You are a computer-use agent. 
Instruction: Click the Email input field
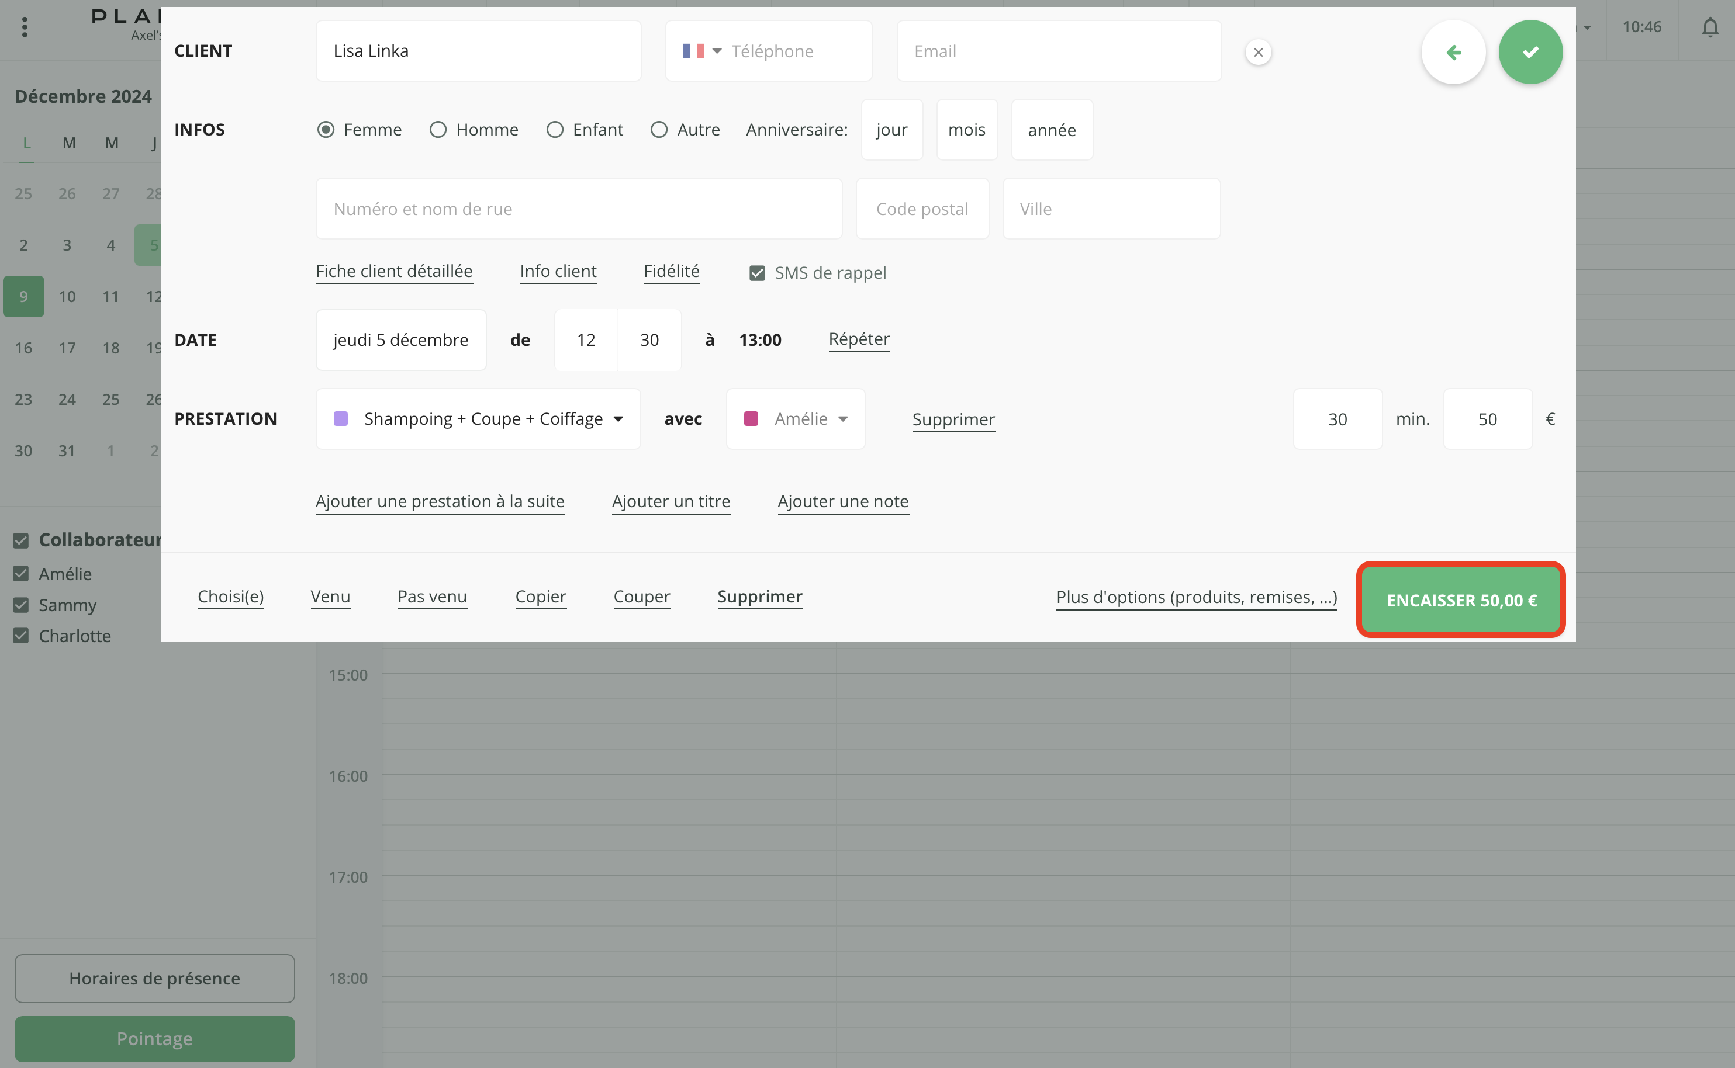[1058, 51]
